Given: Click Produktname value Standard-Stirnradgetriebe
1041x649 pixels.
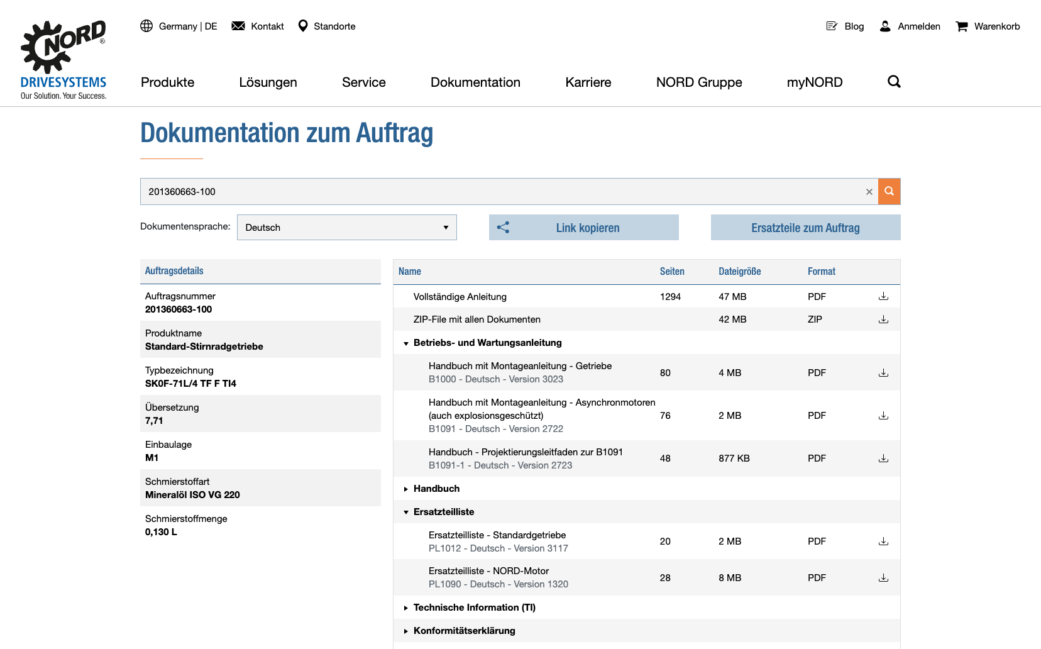Looking at the screenshot, I should click(204, 347).
